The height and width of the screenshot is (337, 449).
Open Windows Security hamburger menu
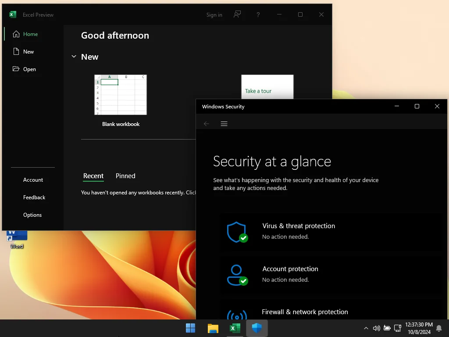[224, 124]
